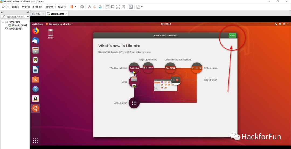Switch to the 主页 tab

click(36, 14)
